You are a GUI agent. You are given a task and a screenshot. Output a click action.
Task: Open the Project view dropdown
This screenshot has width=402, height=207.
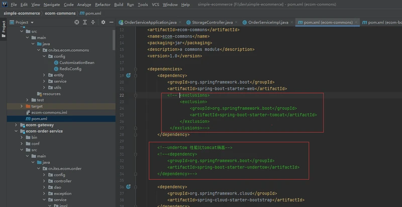pyautogui.click(x=22, y=22)
